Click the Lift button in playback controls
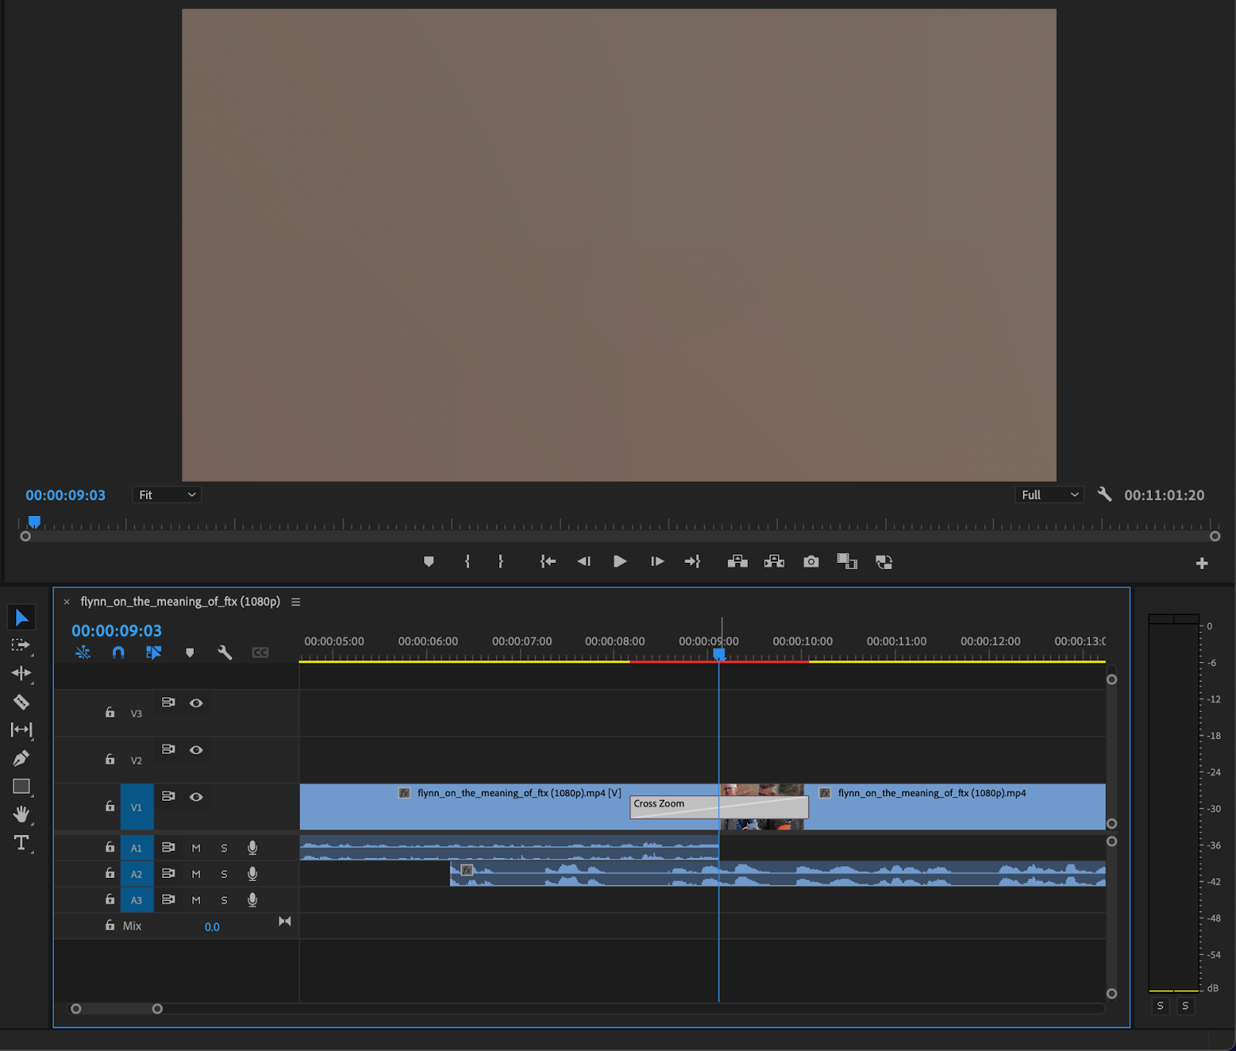Screen dimensions: 1236x1051 click(x=738, y=561)
